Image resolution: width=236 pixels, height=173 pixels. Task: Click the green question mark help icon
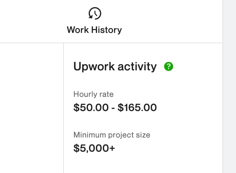click(169, 66)
